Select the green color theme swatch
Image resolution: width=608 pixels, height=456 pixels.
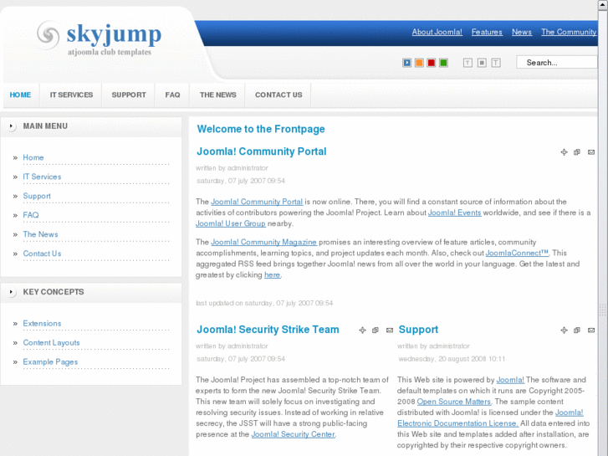(443, 63)
